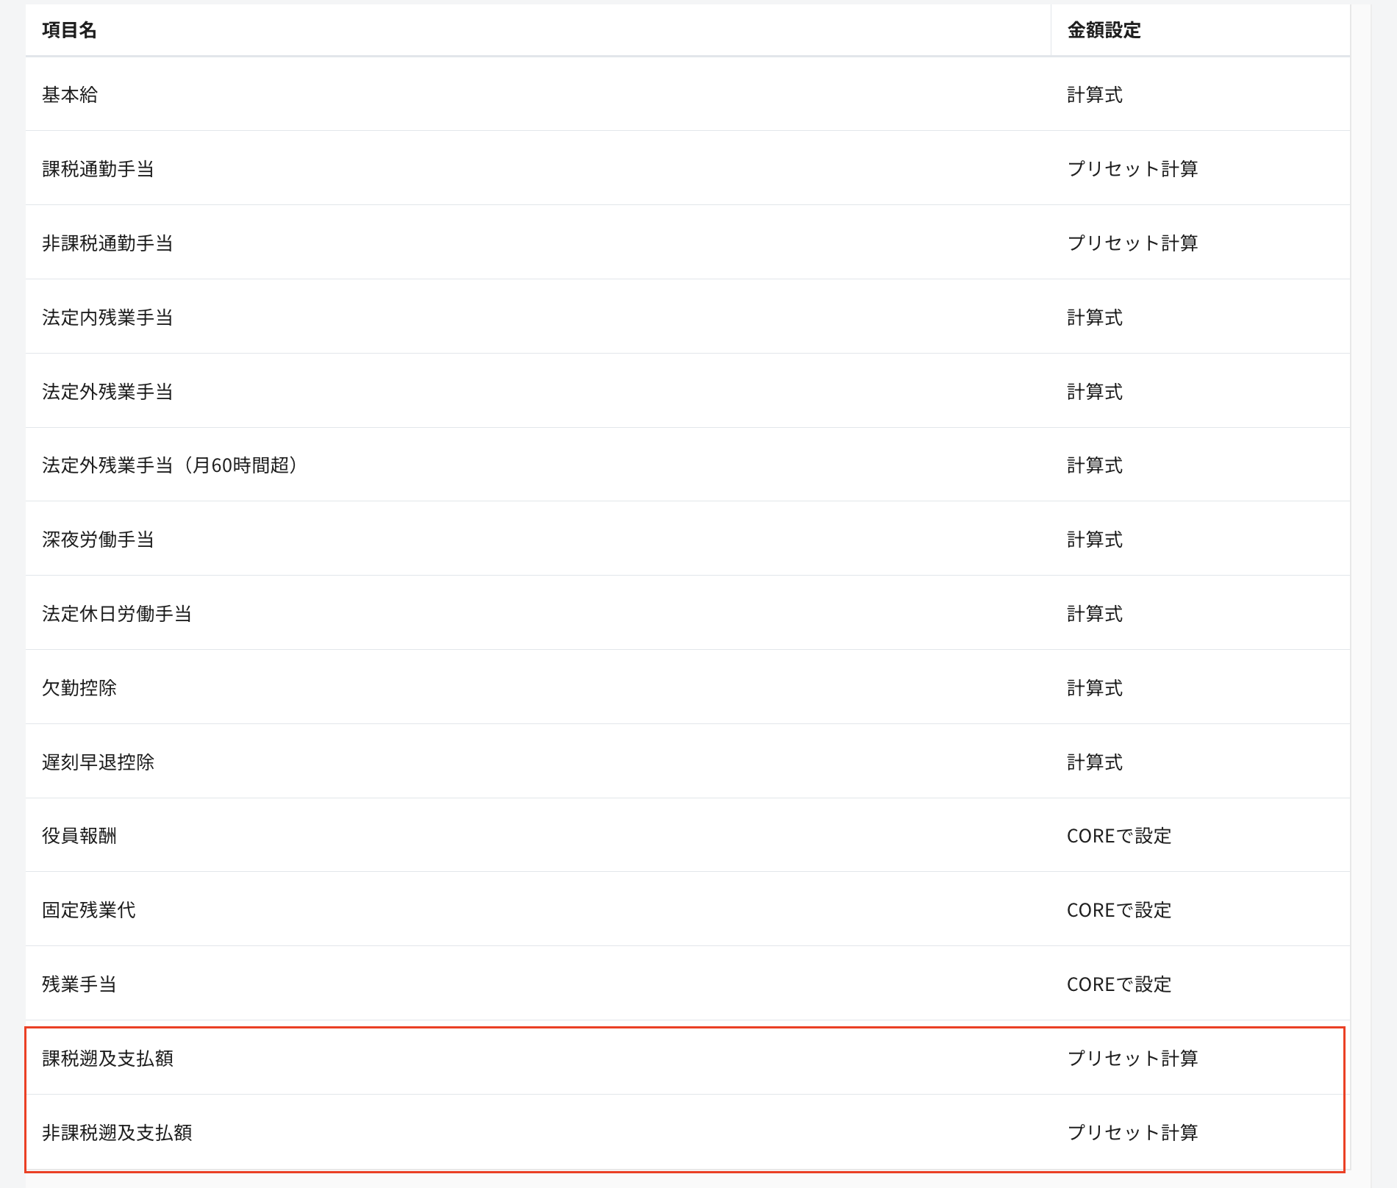The width and height of the screenshot is (1397, 1188).
Task: Click COREで設定 value for 役員報酬
Action: coord(1118,836)
